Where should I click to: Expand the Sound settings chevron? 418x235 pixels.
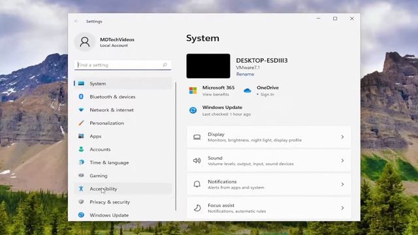tap(342, 161)
